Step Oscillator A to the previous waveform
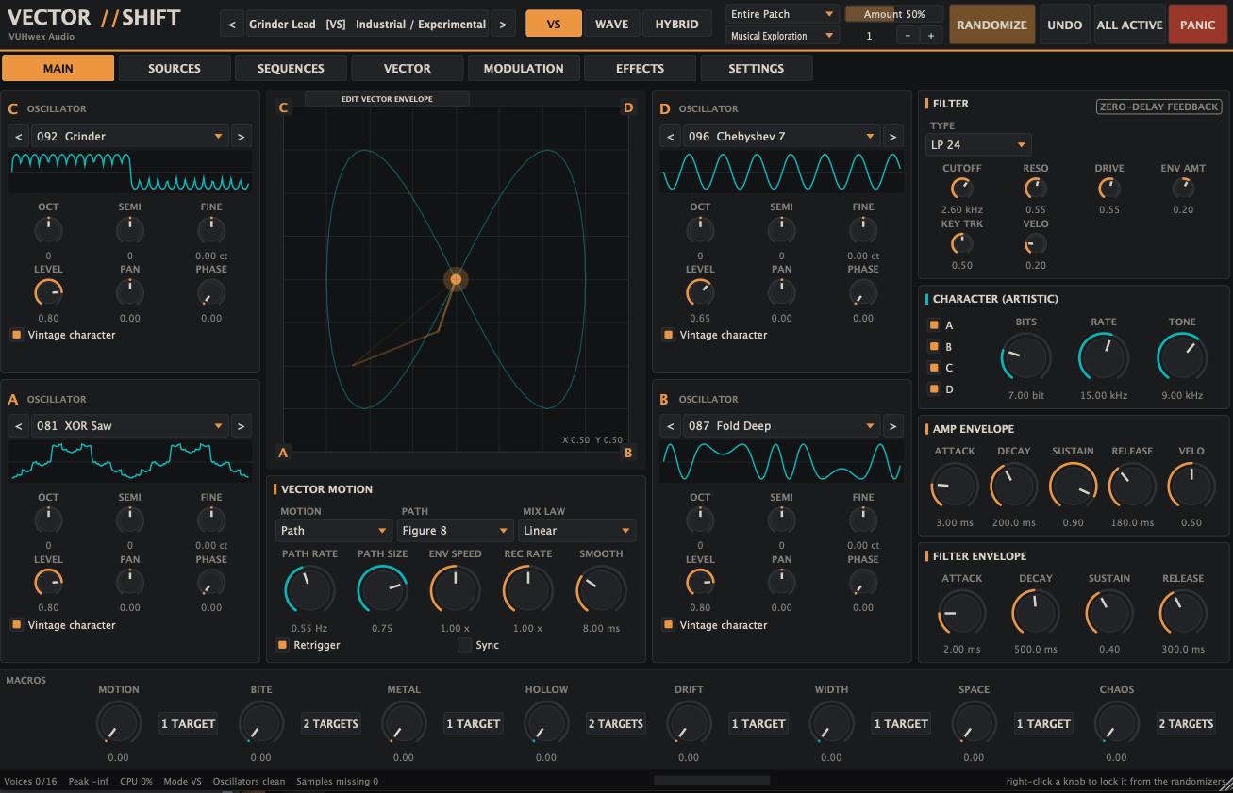The width and height of the screenshot is (1233, 793). 18,426
